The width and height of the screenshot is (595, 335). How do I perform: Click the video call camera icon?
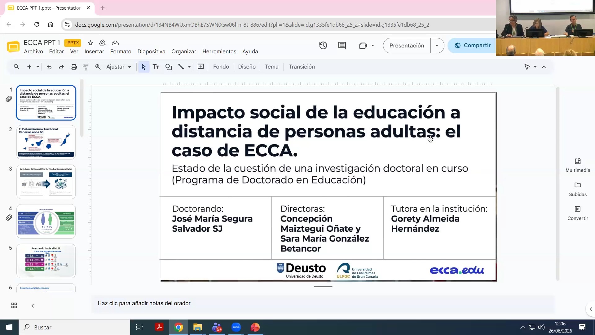click(x=363, y=46)
